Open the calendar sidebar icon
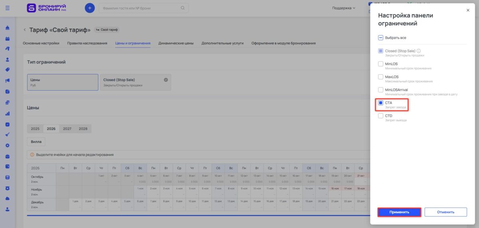Viewport: 479px width, 228px height. (8, 38)
